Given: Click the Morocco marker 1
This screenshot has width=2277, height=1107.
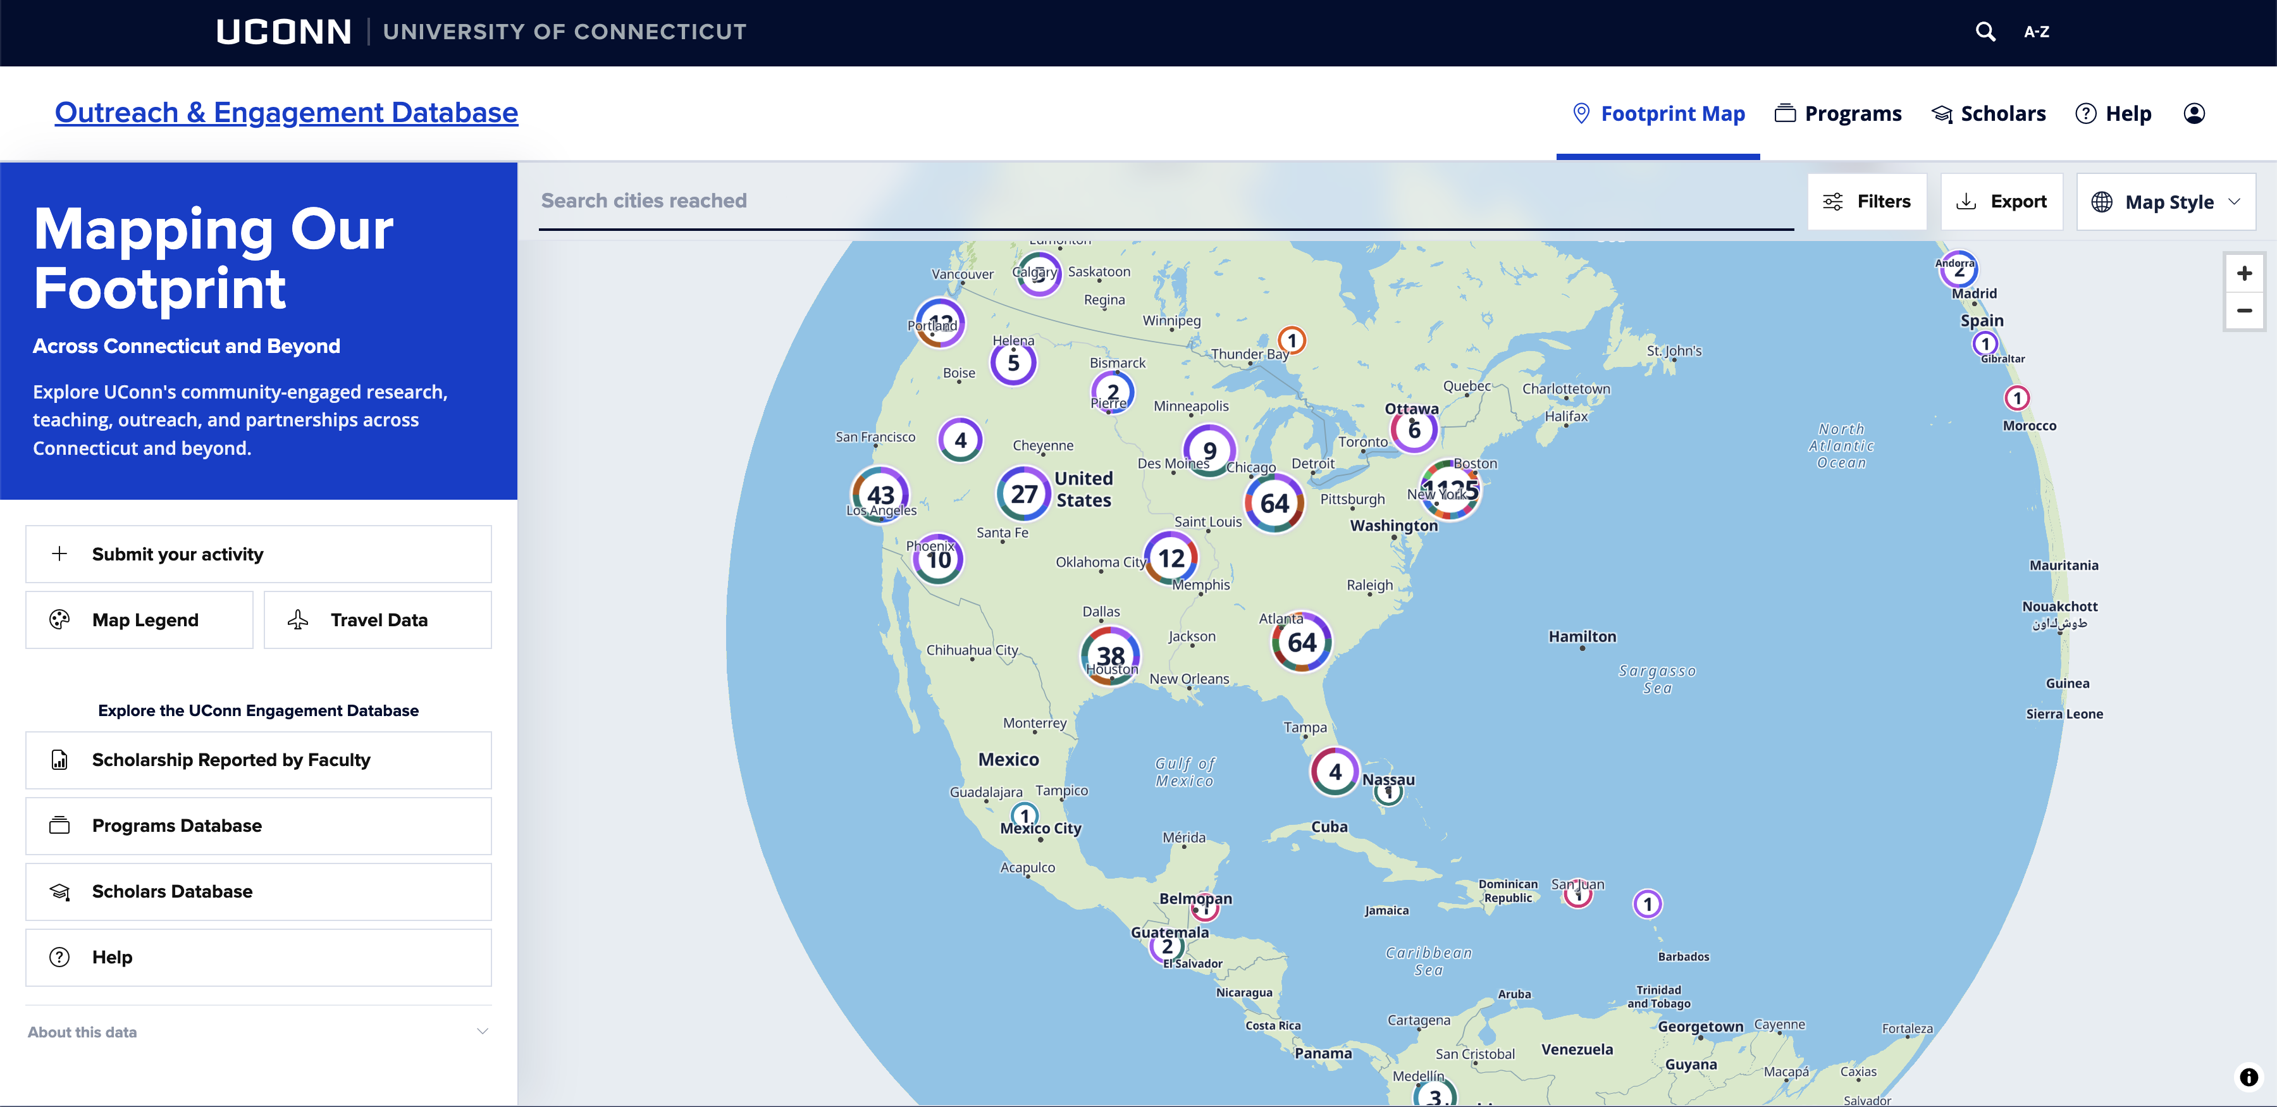Looking at the screenshot, I should click(2016, 398).
